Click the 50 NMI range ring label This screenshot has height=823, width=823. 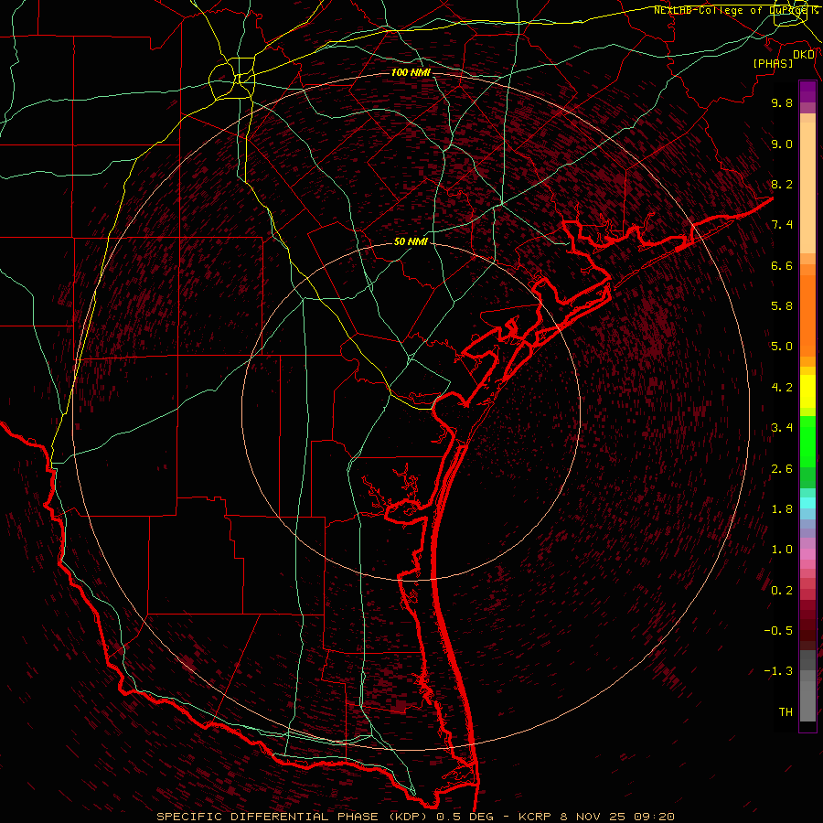411,241
